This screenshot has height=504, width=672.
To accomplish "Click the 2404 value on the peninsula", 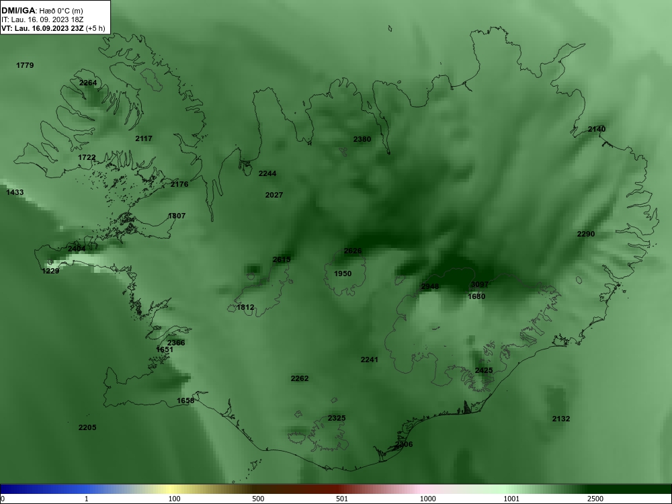I will pos(77,249).
